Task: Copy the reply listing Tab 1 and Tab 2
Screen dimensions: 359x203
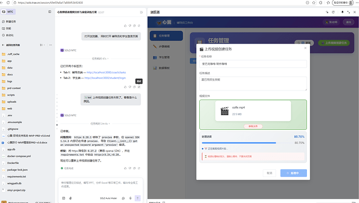Action: click(134, 87)
